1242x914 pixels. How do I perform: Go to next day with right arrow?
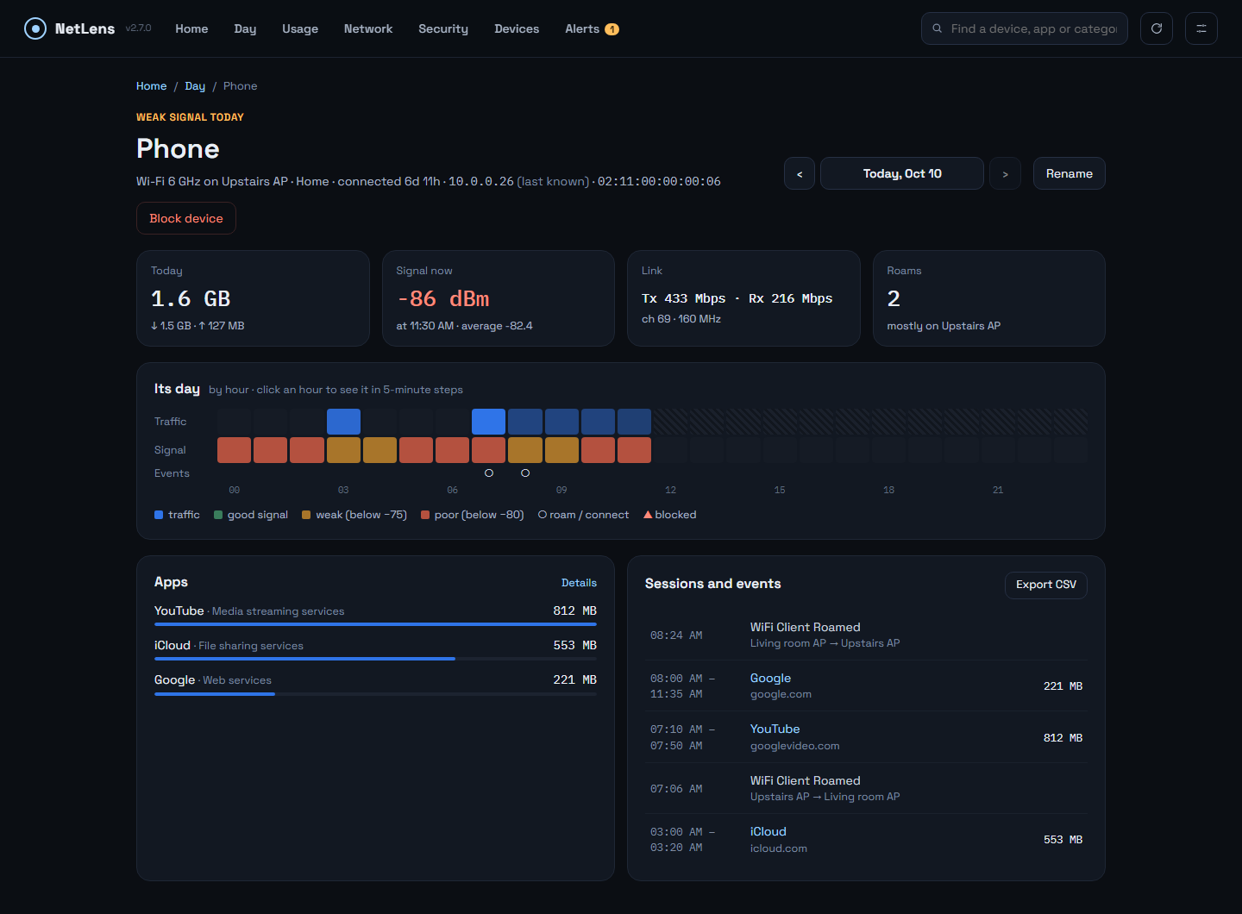point(1005,173)
